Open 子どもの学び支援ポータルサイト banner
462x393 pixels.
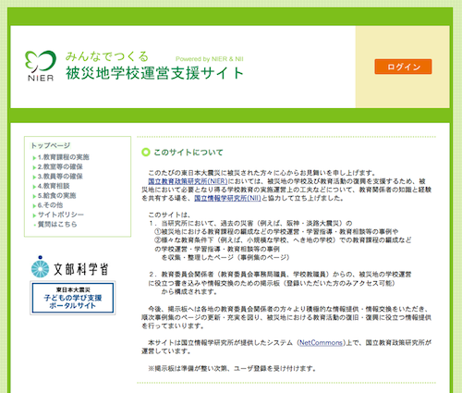(73, 298)
